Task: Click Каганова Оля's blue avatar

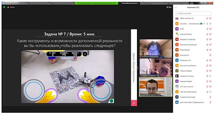Action: [177, 60]
